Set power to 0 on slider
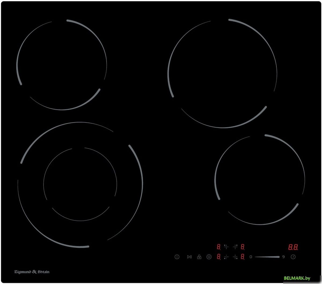This screenshot has height=284, width=322. coord(251,257)
